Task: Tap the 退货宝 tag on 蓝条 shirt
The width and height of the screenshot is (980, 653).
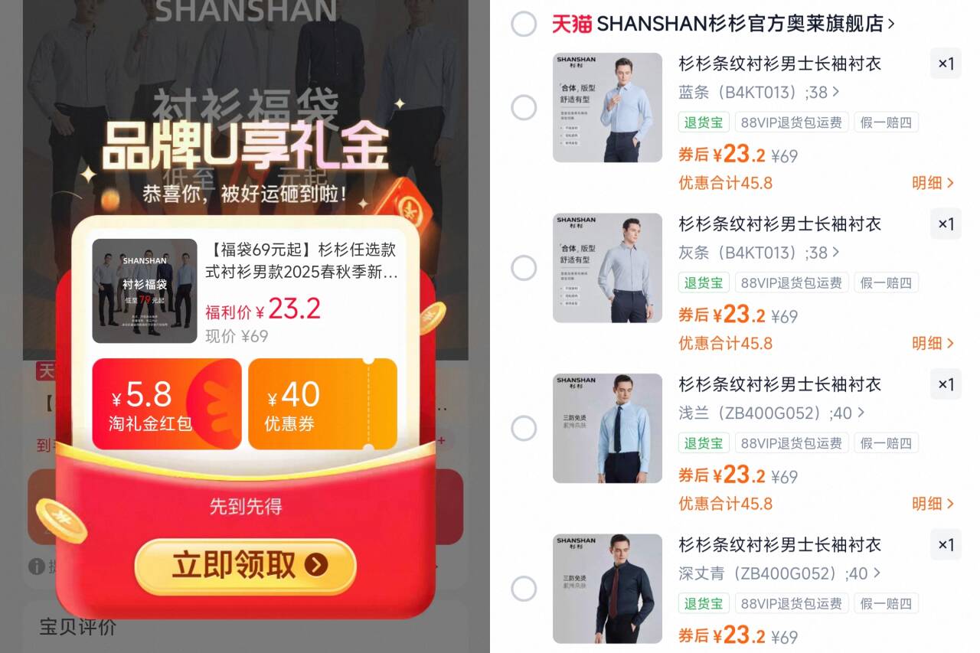Action: point(704,122)
